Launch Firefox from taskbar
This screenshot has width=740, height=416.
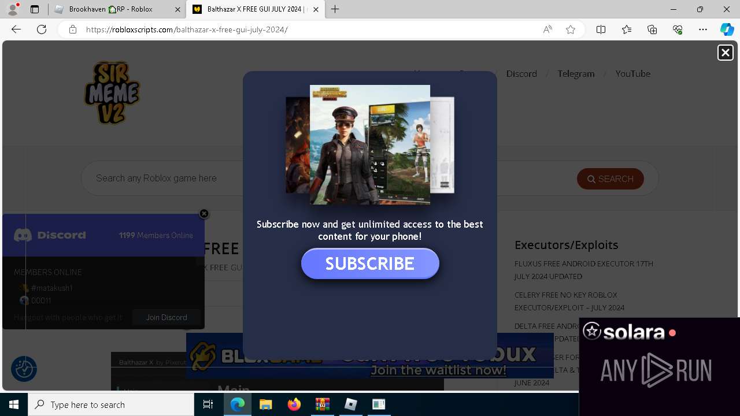click(x=294, y=404)
